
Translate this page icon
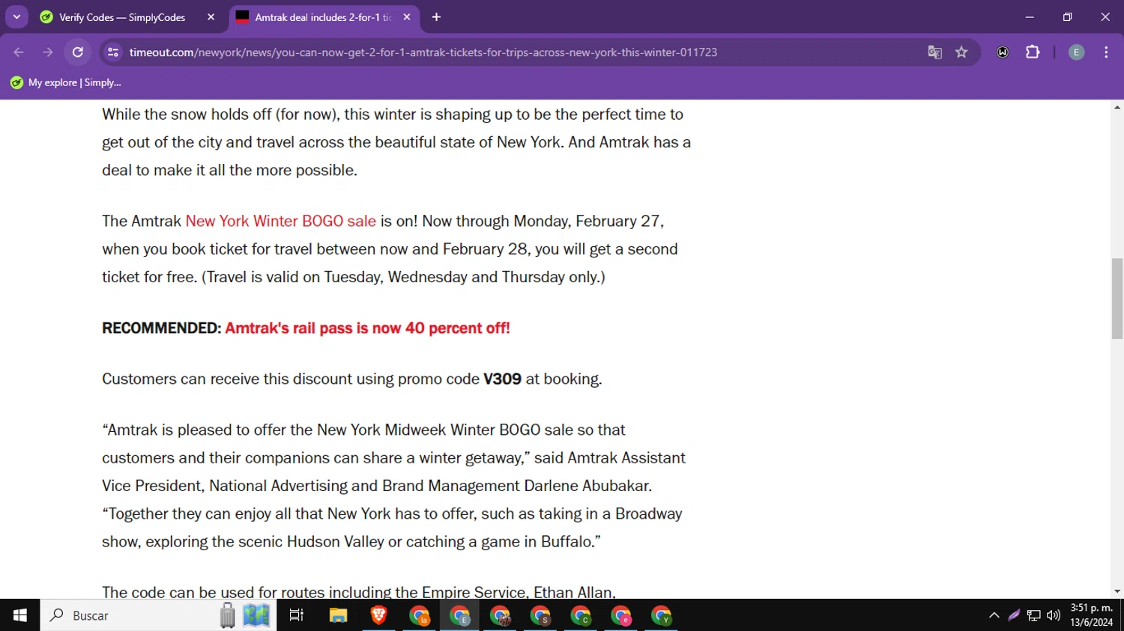click(934, 52)
